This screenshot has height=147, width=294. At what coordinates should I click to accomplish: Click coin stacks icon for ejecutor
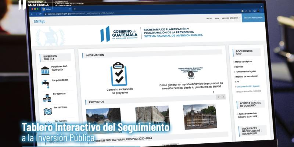(47, 98)
